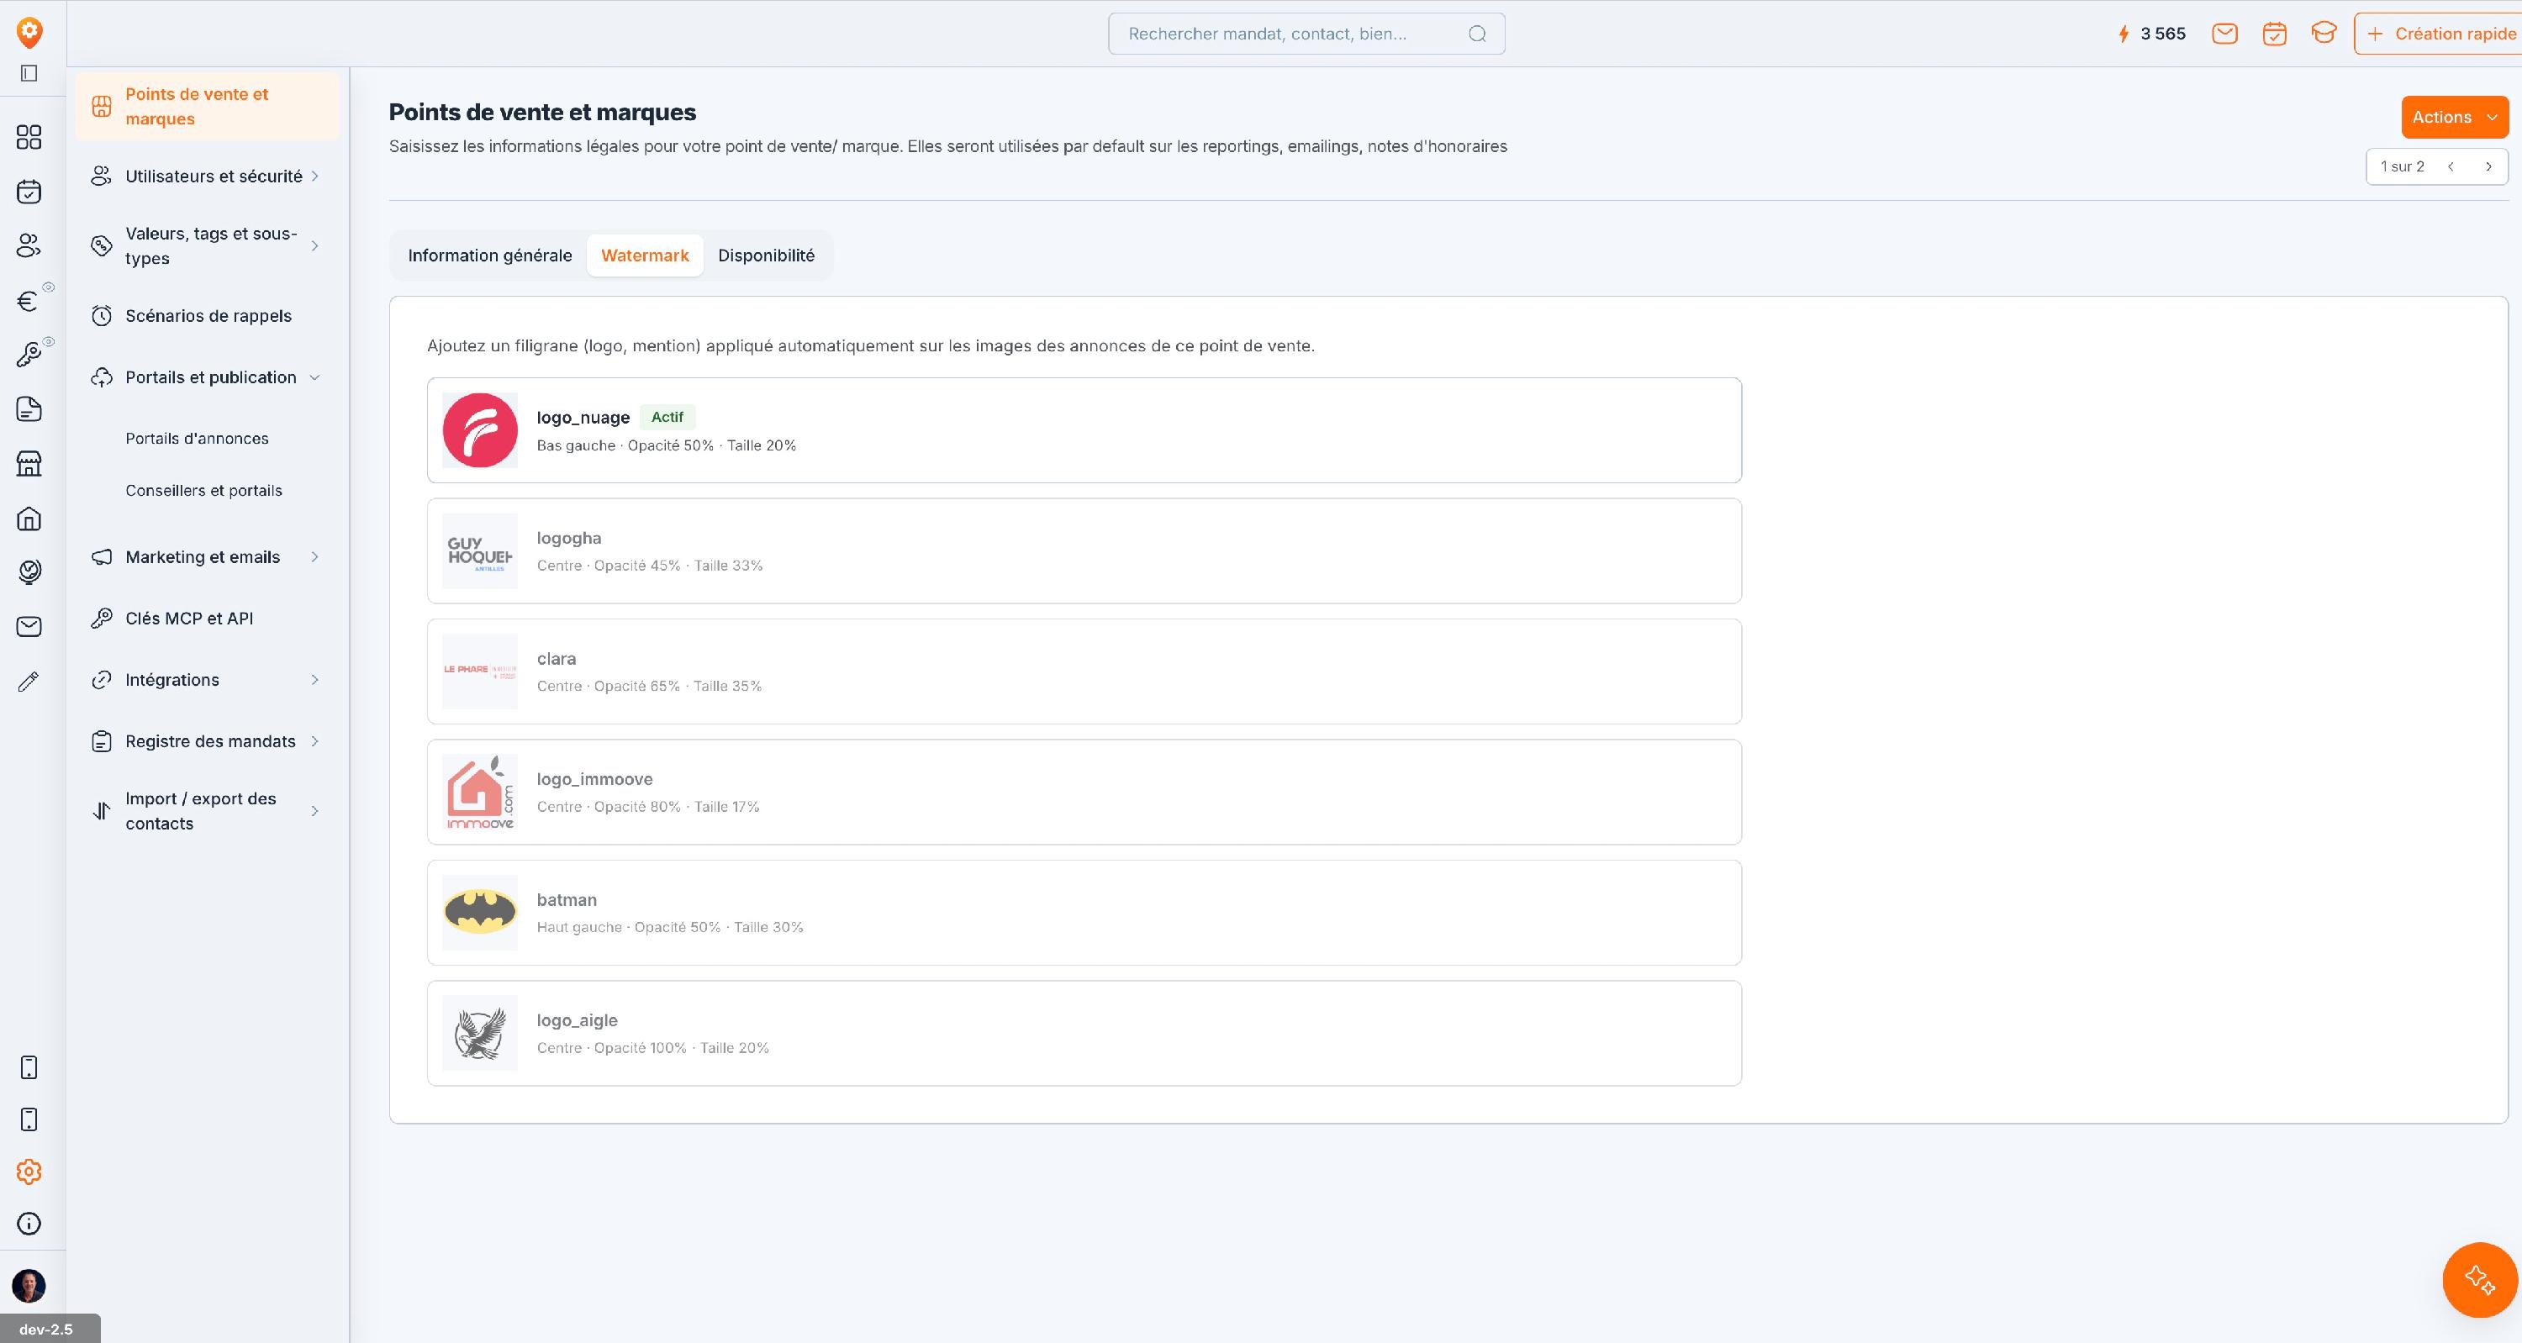This screenshot has height=1343, width=2522.
Task: Expand Registre des mandats menu
Action: click(207, 742)
